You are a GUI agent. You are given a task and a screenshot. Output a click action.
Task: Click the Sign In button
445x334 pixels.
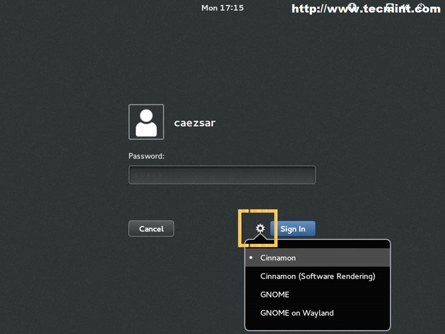click(293, 229)
